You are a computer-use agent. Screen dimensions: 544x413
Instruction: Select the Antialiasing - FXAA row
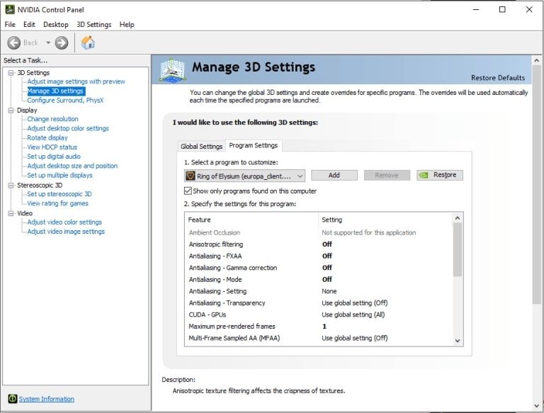(x=319, y=256)
